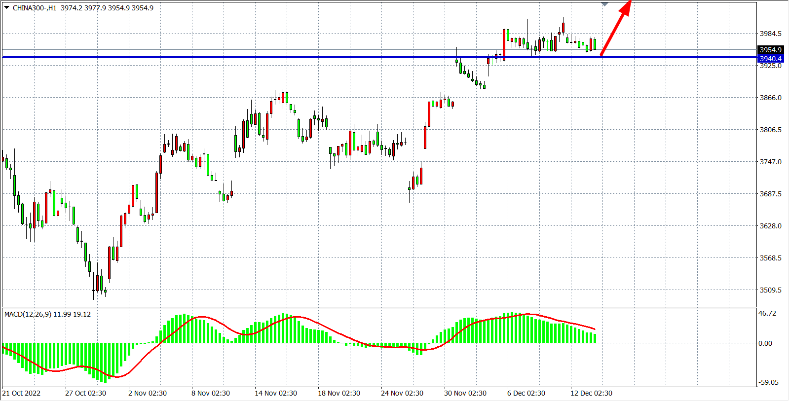Click the 12 Dec 02:30 time label
The image size is (789, 401).
(x=591, y=393)
